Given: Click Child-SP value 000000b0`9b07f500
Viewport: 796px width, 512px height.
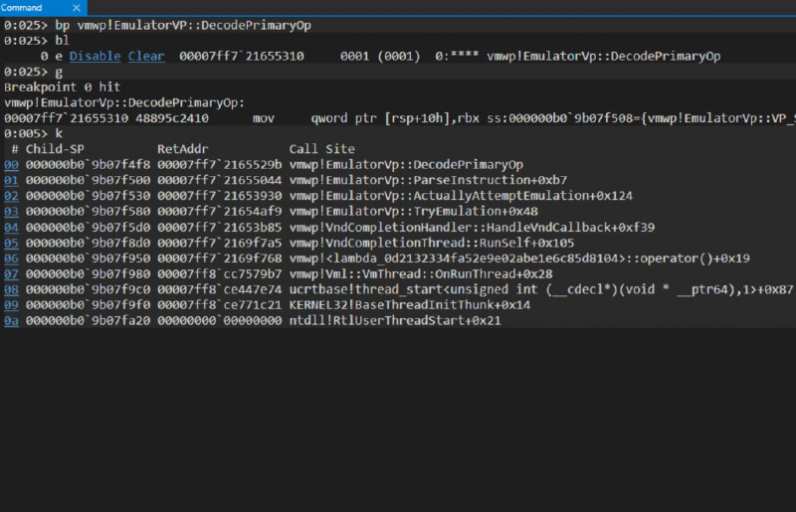Looking at the screenshot, I should point(88,180).
